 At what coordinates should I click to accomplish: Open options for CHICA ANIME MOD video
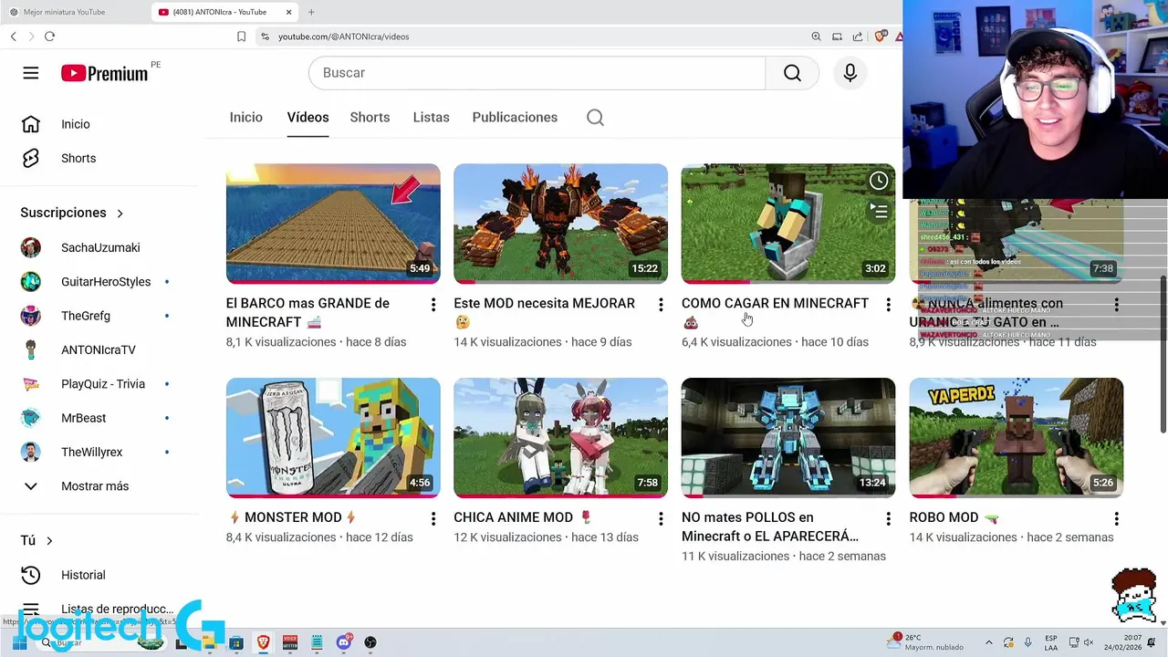click(x=661, y=518)
